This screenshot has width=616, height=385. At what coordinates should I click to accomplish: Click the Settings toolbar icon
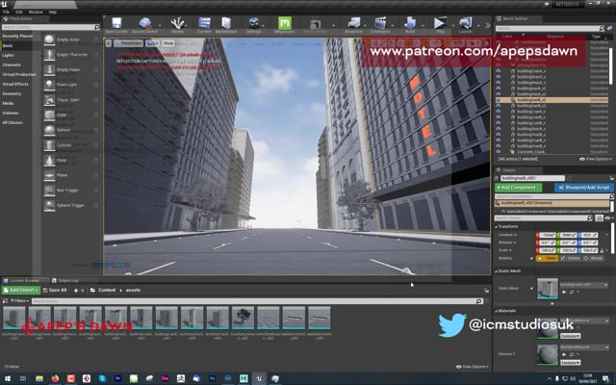click(x=254, y=23)
